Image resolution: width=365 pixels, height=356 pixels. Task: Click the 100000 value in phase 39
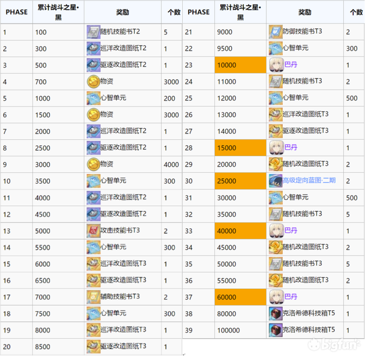[228, 330]
